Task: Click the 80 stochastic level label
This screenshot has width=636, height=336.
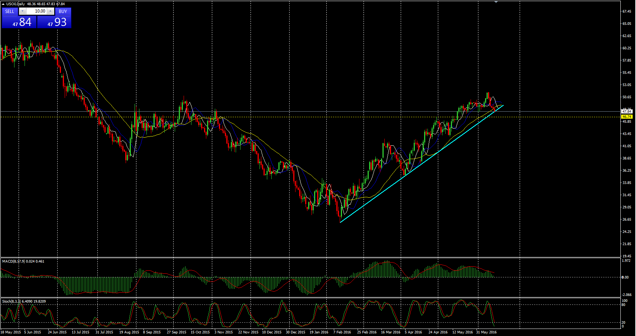Action: click(624, 305)
